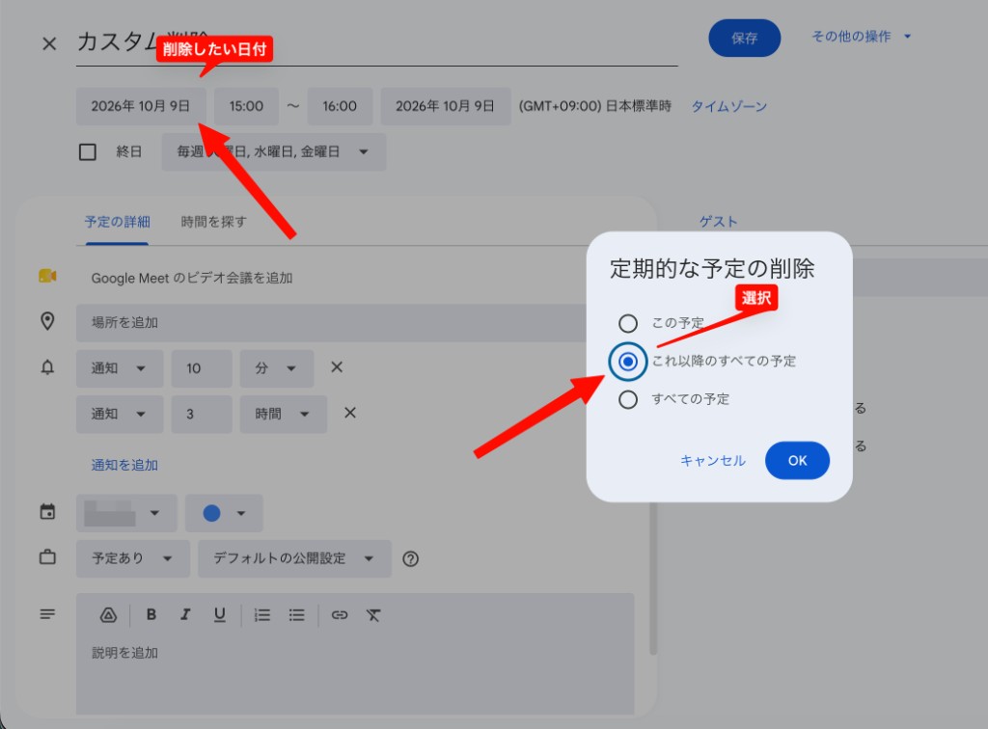Viewport: 988px width, 729px height.
Task: Click the notification value field showing 10
Action: (202, 368)
